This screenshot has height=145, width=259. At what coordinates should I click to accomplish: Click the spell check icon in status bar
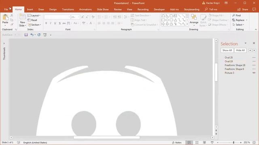19,143
